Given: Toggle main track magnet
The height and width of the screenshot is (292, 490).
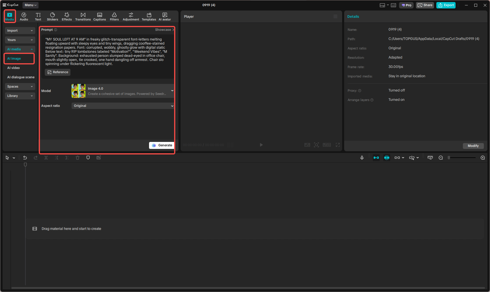Looking at the screenshot, I should click(376, 158).
